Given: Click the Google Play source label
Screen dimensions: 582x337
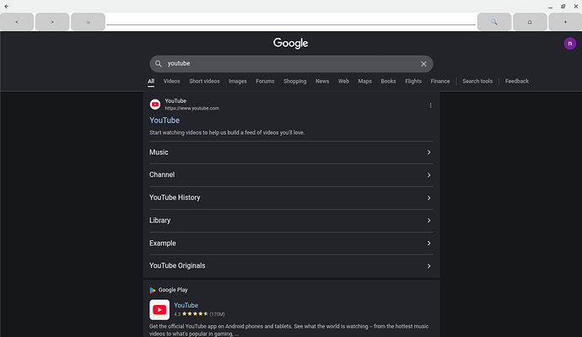Looking at the screenshot, I should pyautogui.click(x=173, y=290).
